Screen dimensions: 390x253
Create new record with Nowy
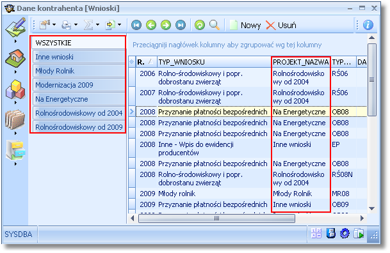pos(245,26)
